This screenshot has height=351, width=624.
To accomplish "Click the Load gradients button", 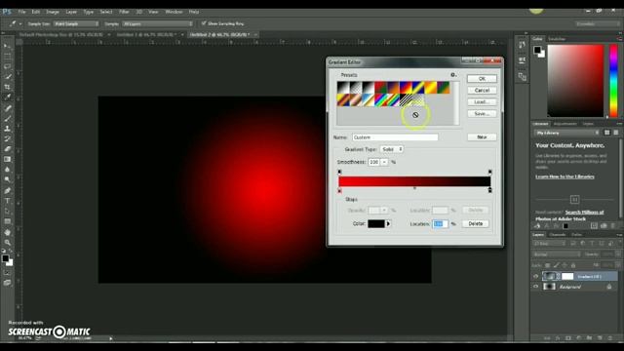I will coord(482,102).
